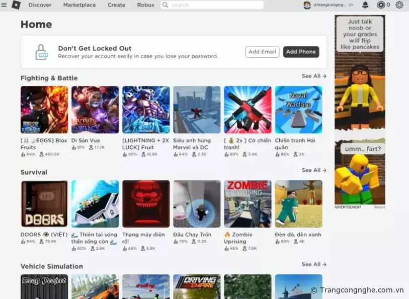This screenshot has height=299, width=409.
Task: Expand Fighting & Battle with See All
Action: 314,76
